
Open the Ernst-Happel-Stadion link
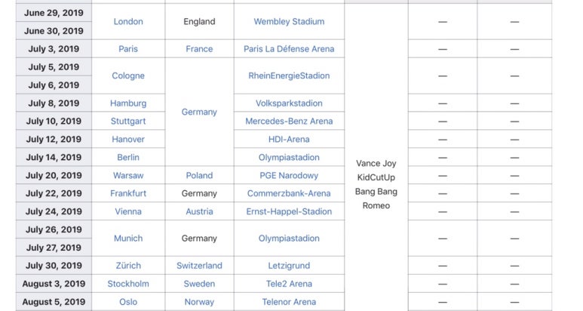click(289, 211)
